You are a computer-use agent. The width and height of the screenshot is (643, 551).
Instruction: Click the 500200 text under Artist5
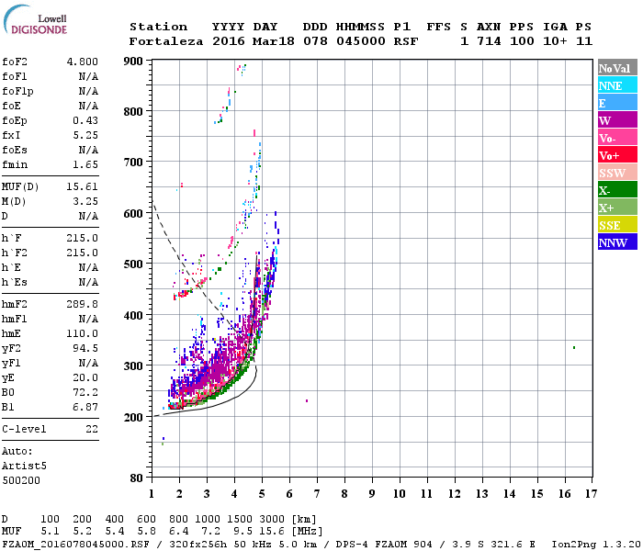tap(21, 480)
